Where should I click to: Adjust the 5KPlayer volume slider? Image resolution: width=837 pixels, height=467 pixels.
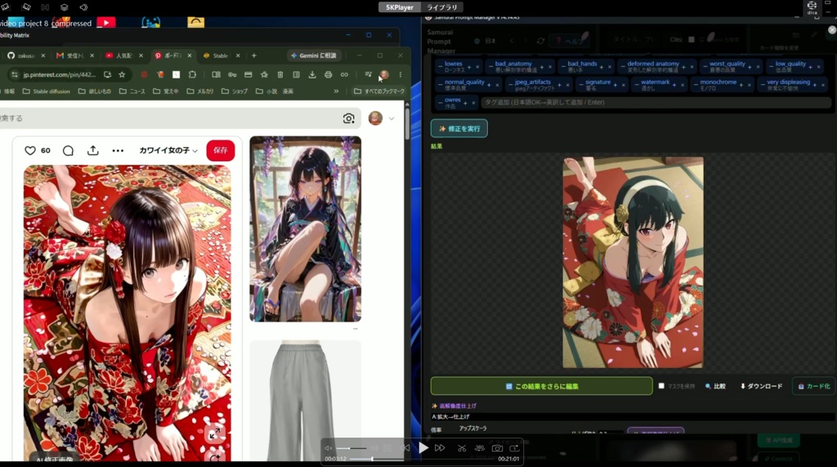351,448
